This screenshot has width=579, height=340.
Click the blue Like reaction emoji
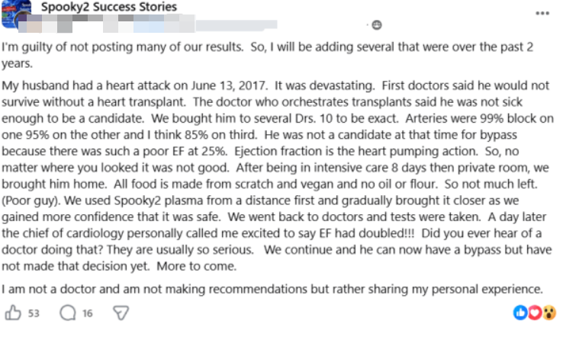[x=520, y=313]
